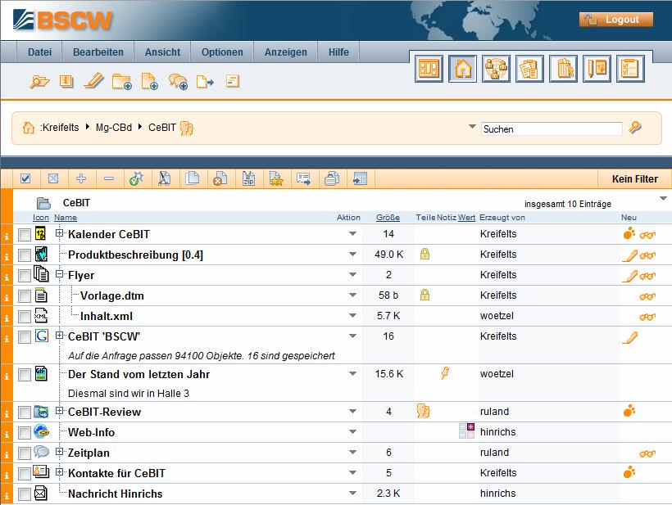Click the delete document icon
Image resolution: width=672 pixels, height=505 pixels.
220,178
